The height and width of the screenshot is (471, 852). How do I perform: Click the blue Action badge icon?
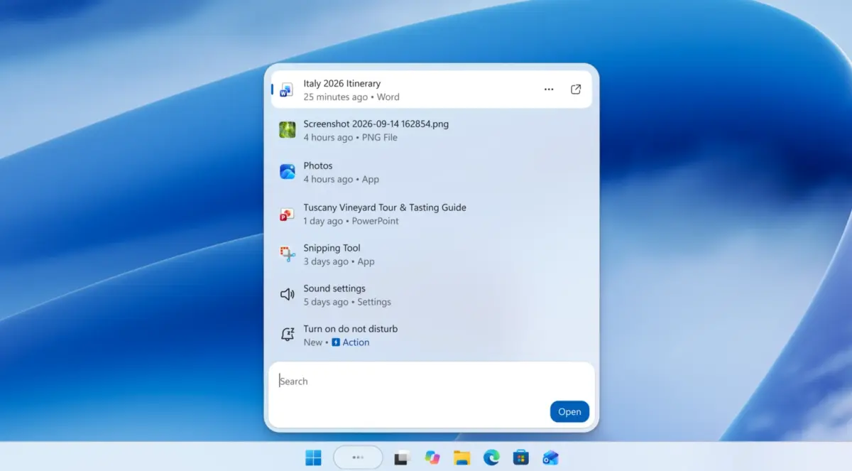[336, 342]
